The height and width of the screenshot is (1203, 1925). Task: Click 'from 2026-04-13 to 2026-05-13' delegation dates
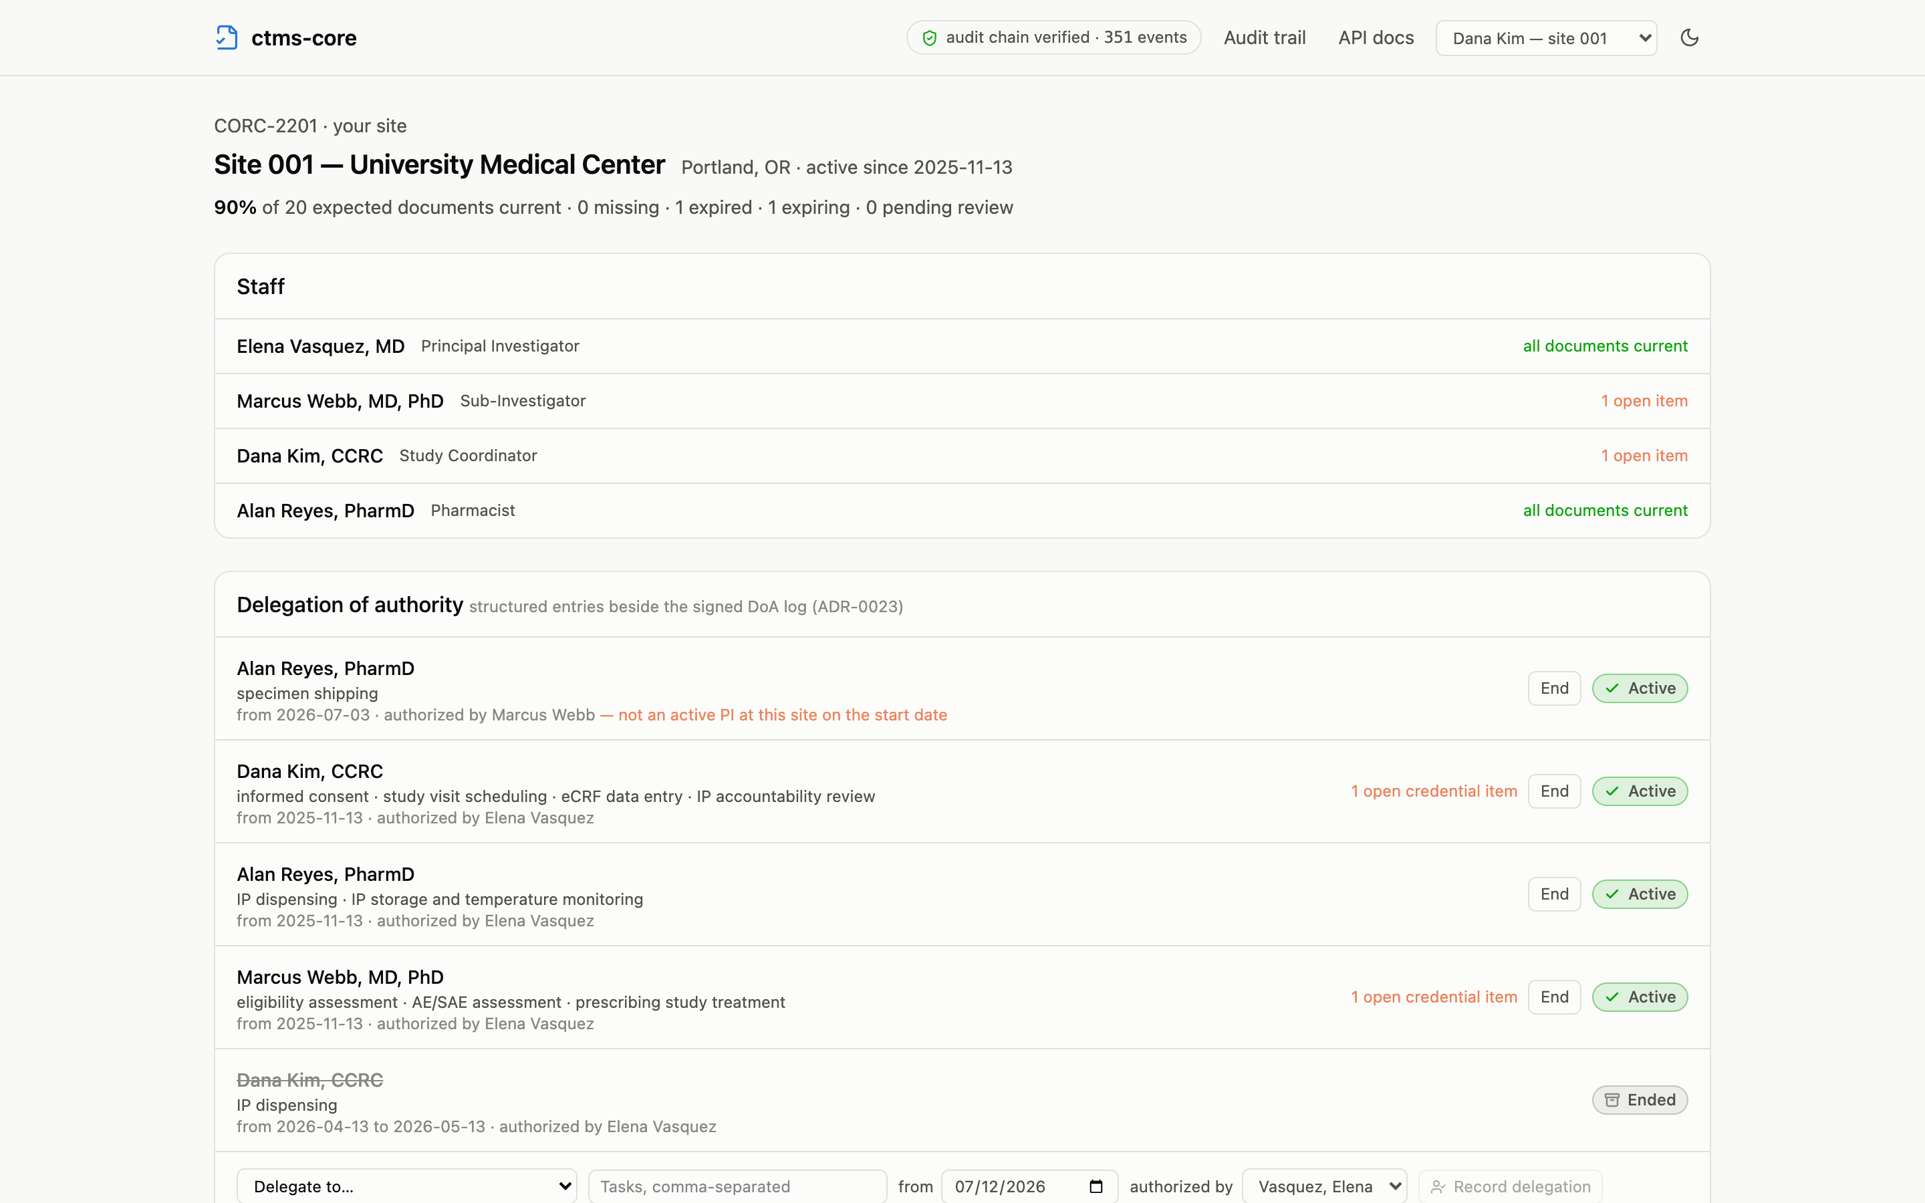pyautogui.click(x=360, y=1127)
